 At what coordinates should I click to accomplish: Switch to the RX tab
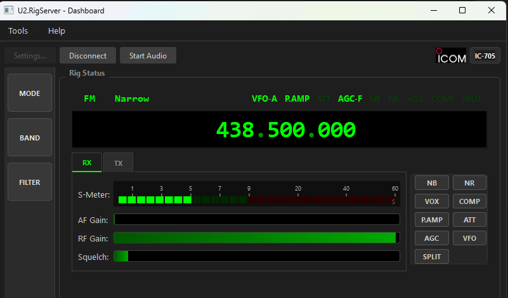(x=87, y=163)
